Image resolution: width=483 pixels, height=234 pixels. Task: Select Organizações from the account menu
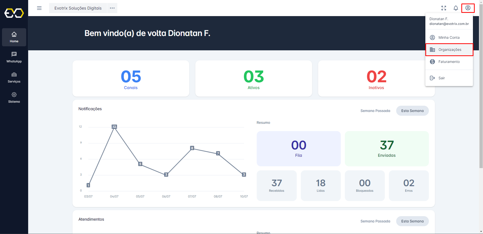[450, 50]
